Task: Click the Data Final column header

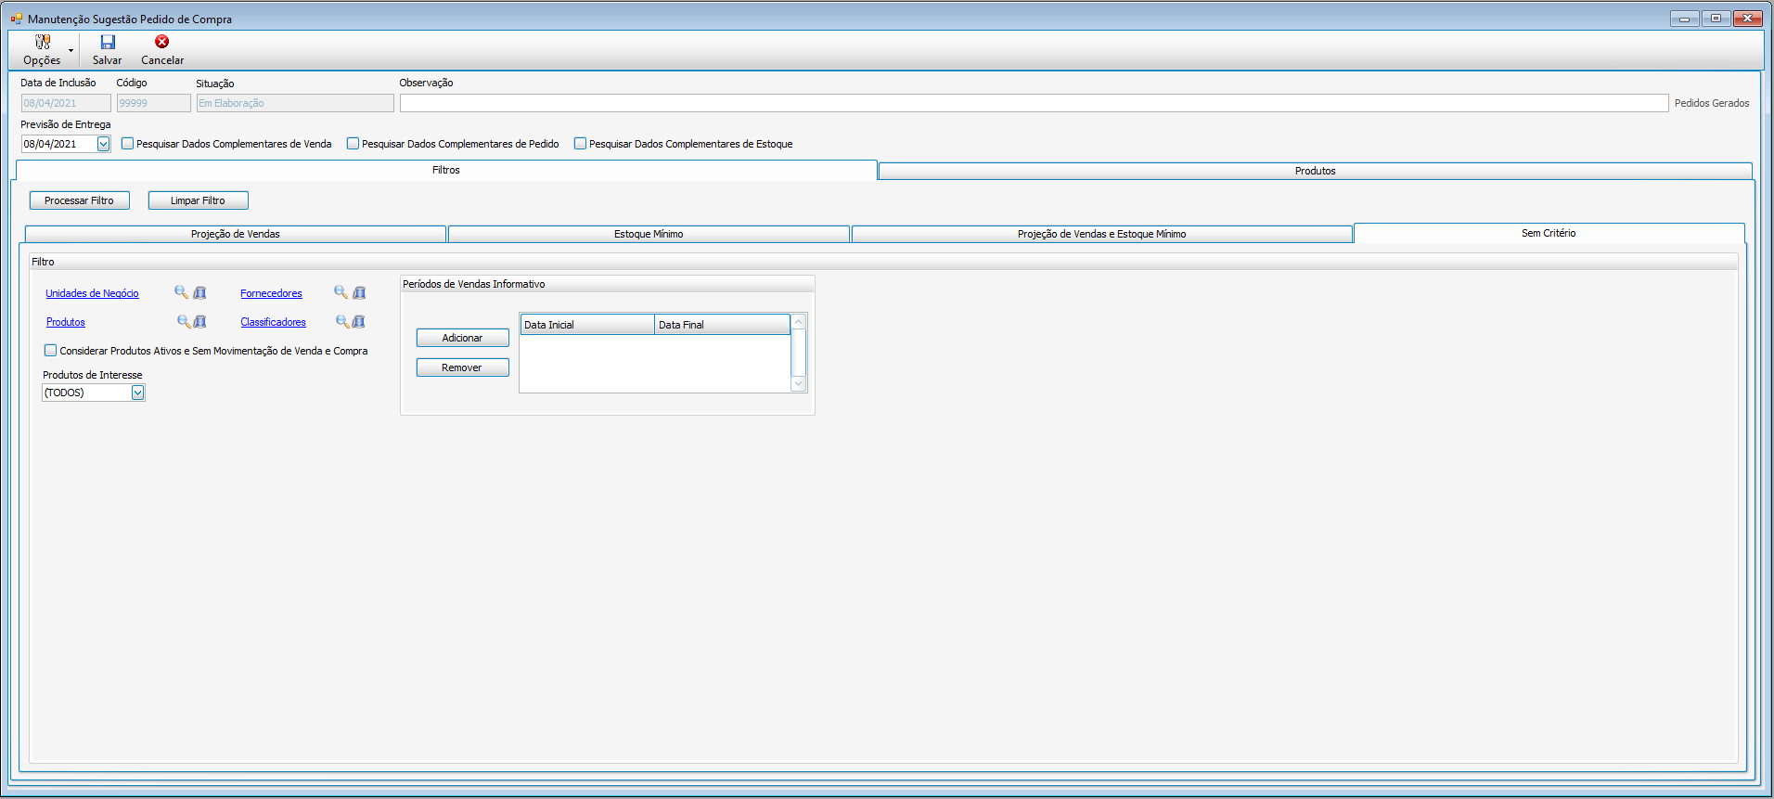Action: [x=722, y=325]
